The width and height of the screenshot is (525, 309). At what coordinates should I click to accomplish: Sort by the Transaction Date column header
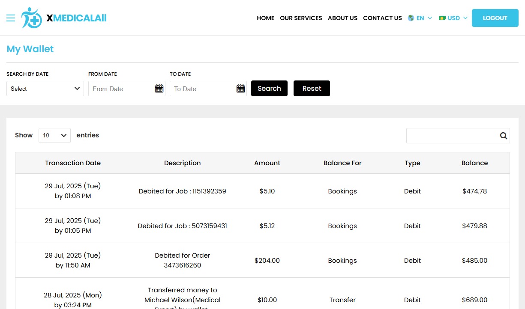point(73,163)
